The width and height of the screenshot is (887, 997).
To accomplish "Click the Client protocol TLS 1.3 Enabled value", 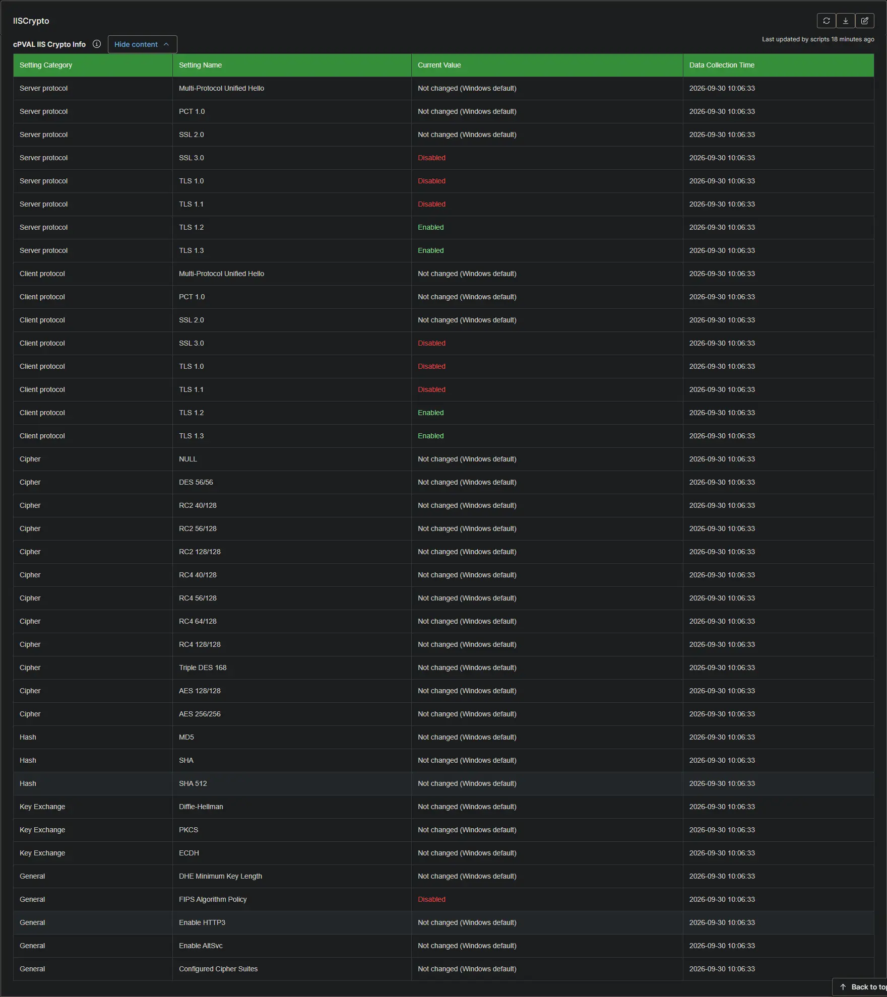I will (x=431, y=436).
